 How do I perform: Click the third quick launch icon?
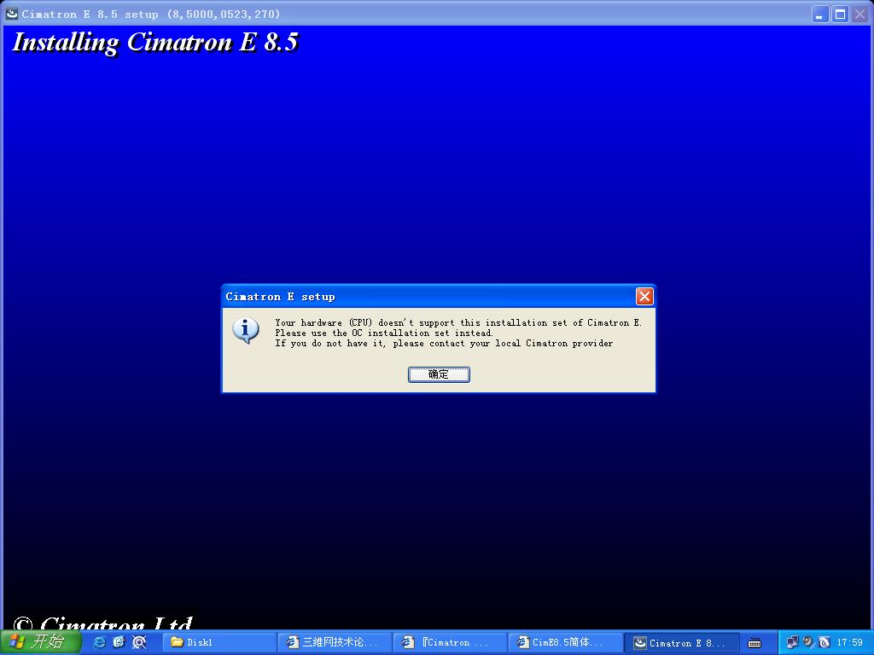coord(139,642)
